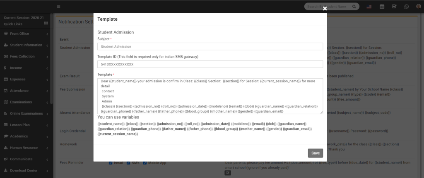Open the hamburger sidebar toggle icon
The width and height of the screenshot is (424, 178).
tap(58, 7)
